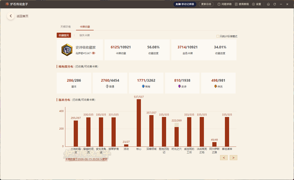Click the 6125/10921 card collection value
The image size is (294, 180).
pyautogui.click(x=121, y=47)
